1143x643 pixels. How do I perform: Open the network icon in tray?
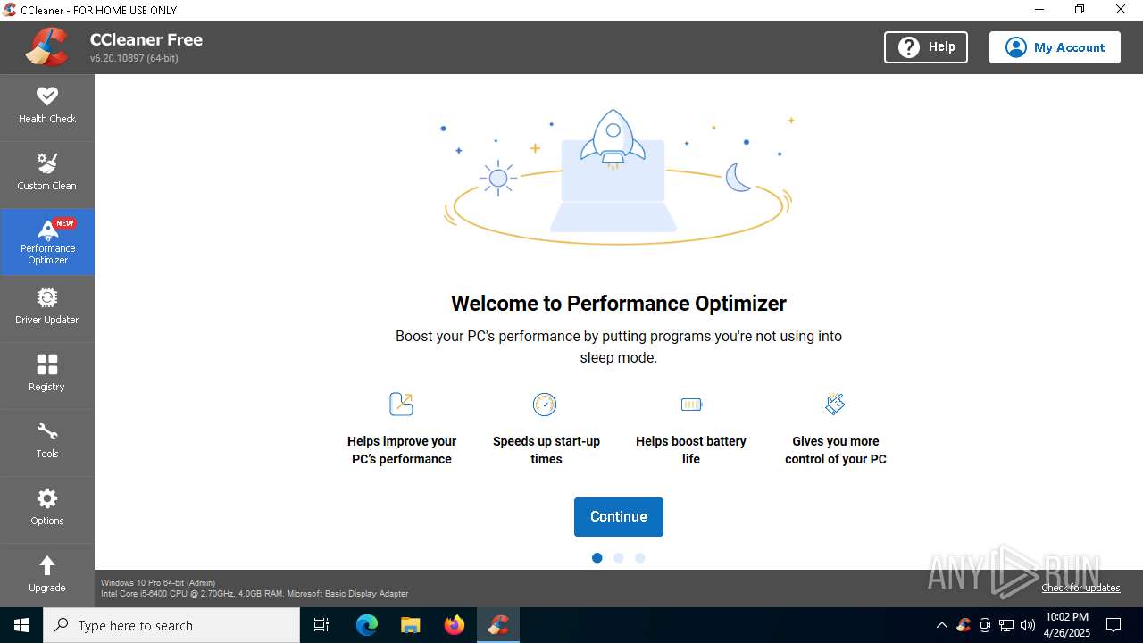pyautogui.click(x=1006, y=625)
